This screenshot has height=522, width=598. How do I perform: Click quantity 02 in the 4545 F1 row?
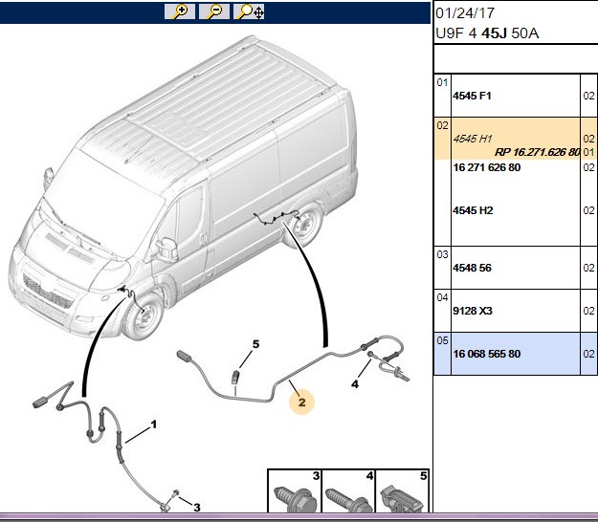click(588, 96)
